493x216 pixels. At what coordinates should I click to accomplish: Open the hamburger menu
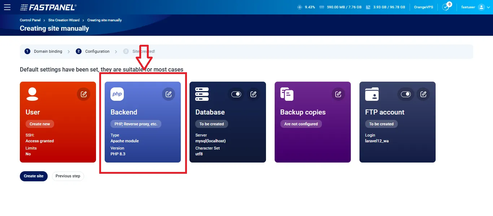[x=7, y=7]
